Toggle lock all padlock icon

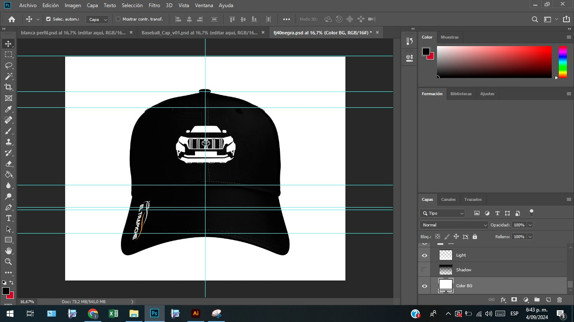coord(475,236)
